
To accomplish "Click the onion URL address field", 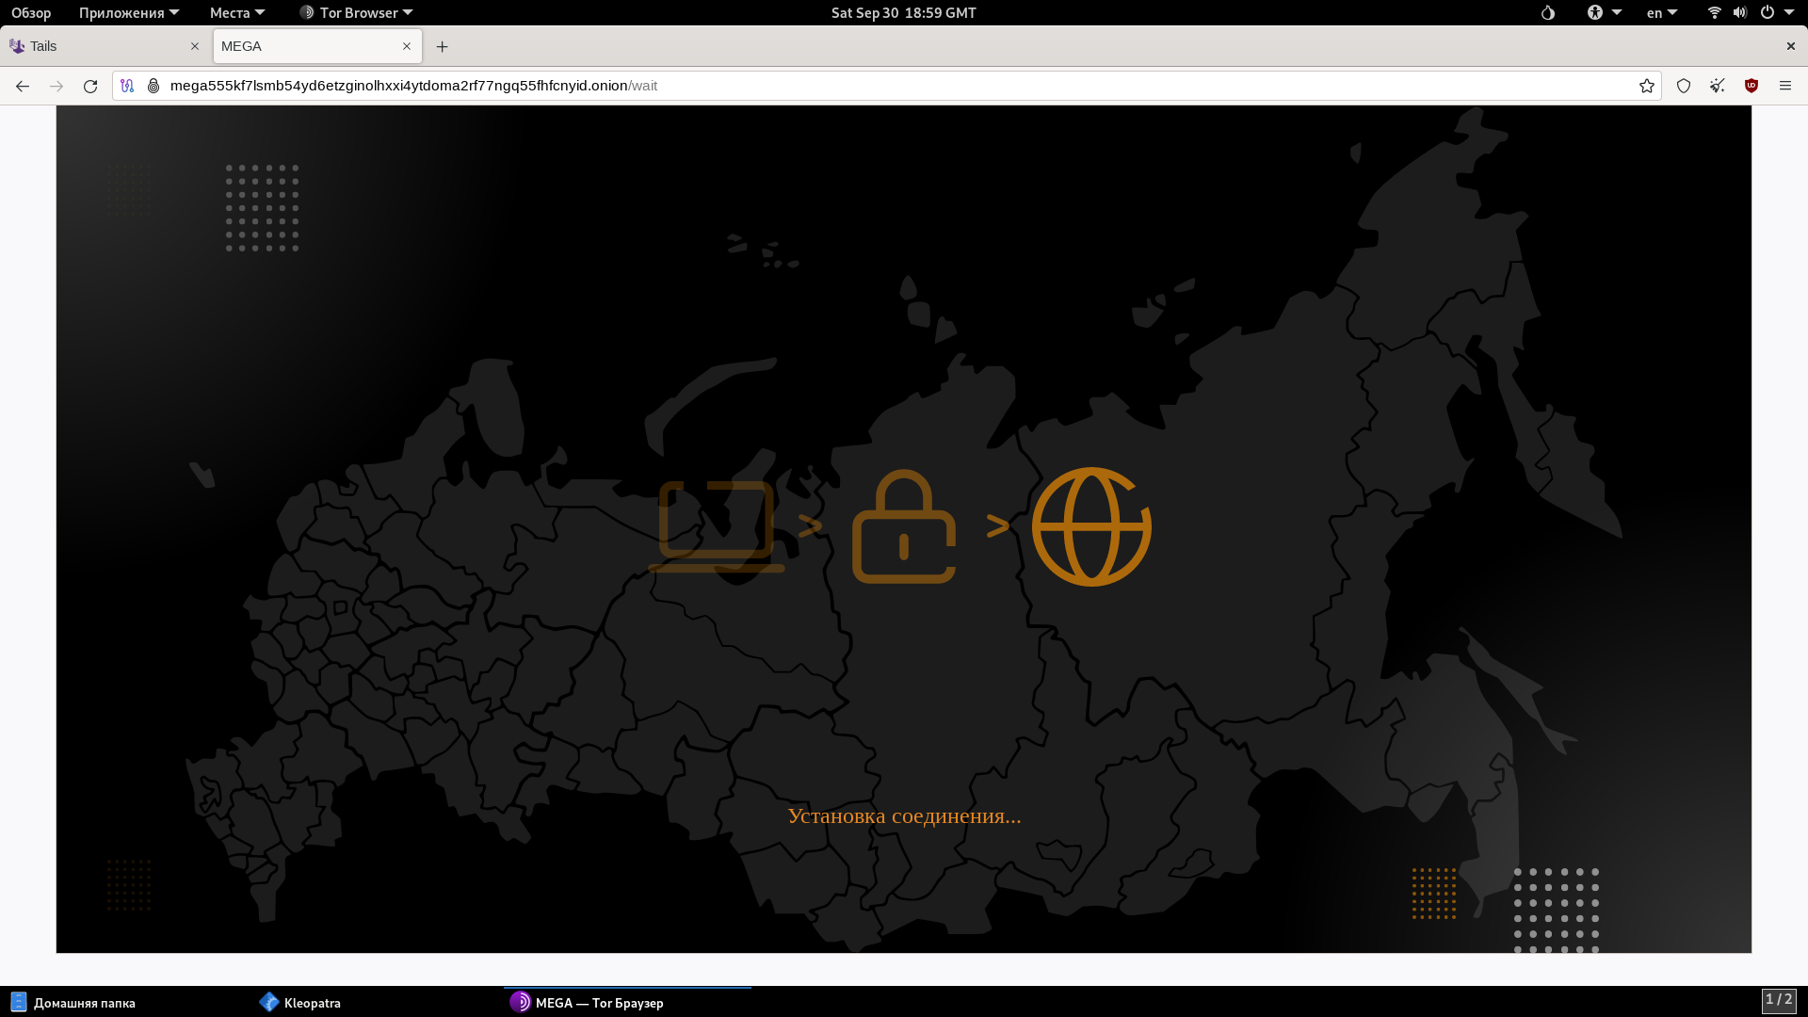I will 847,86.
